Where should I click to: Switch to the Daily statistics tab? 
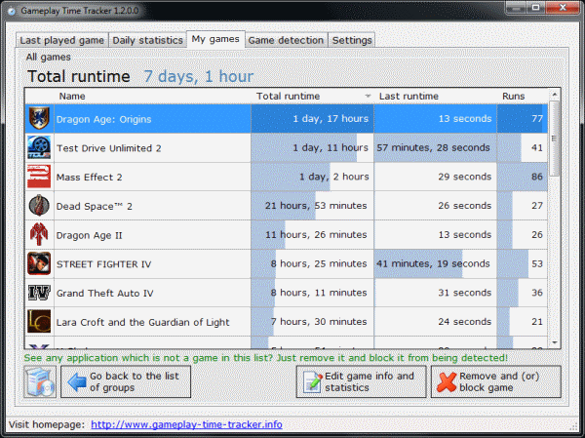click(x=148, y=40)
